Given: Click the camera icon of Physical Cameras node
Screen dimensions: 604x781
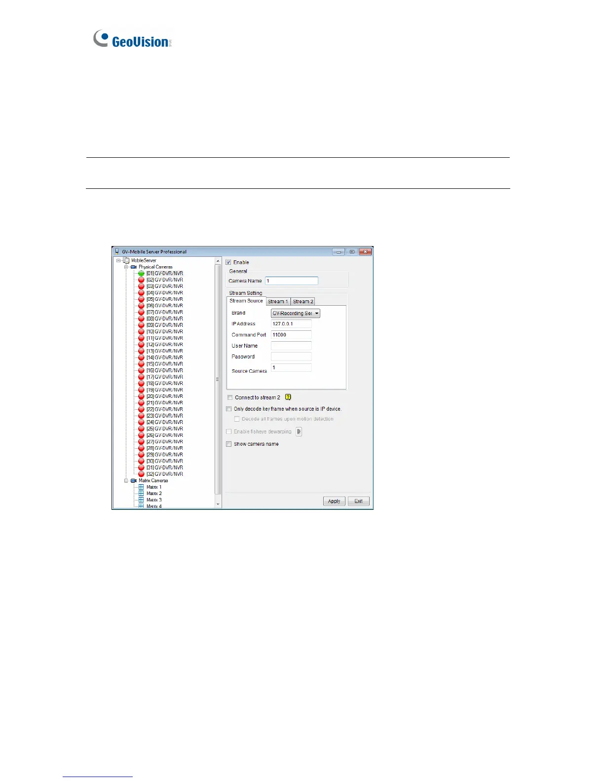Looking at the screenshot, I should click(134, 267).
